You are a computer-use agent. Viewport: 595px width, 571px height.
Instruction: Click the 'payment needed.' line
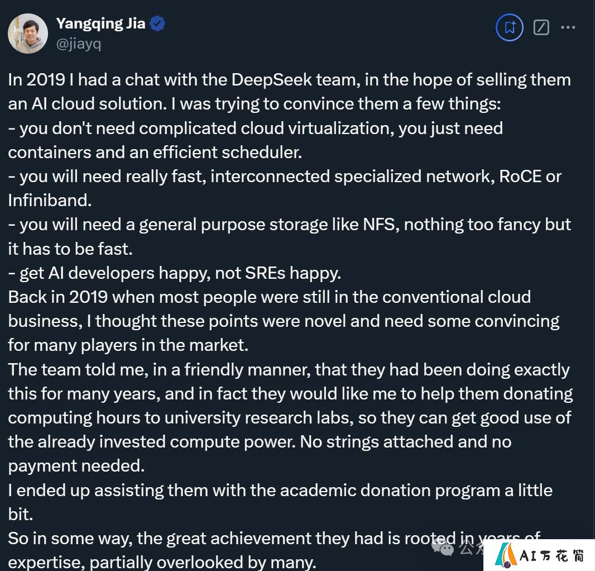76,467
